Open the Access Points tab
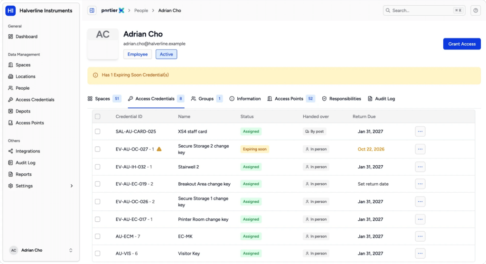 point(291,99)
